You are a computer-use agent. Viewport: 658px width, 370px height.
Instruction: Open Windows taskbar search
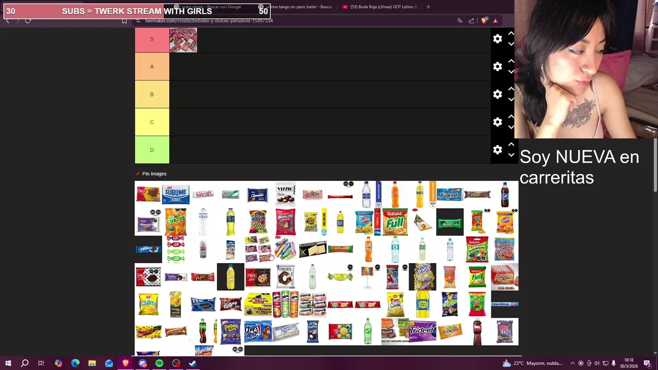[24, 363]
